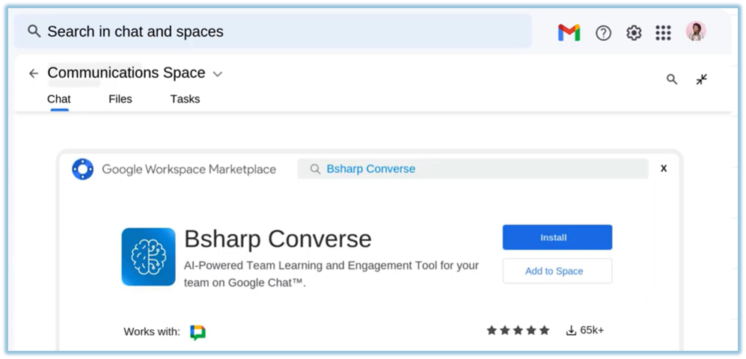The width and height of the screenshot is (746, 359).
Task: Click the Marketplace search box with Bsharp Converse
Action: pos(473,169)
